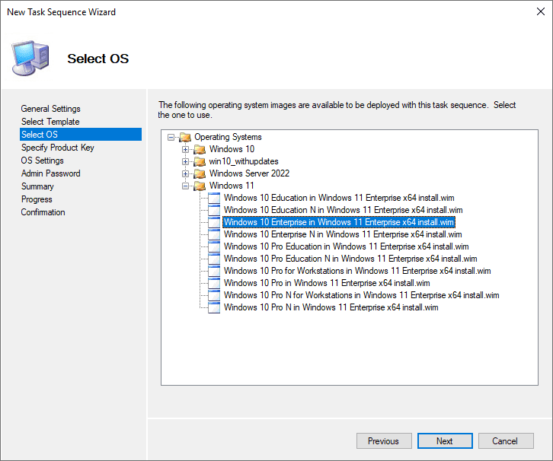The image size is (553, 461).
Task: Go to Summary wizard step
Action: (37, 186)
